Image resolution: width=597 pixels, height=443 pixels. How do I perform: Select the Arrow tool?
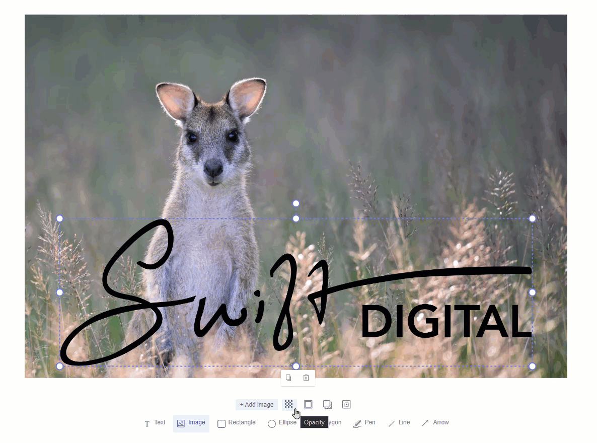click(435, 423)
